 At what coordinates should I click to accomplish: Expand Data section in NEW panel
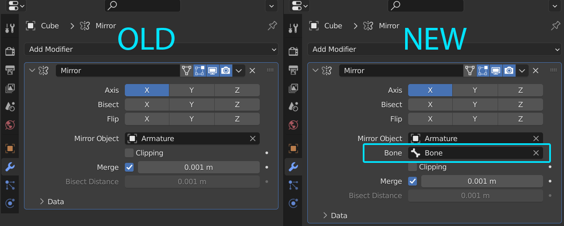pyautogui.click(x=325, y=216)
